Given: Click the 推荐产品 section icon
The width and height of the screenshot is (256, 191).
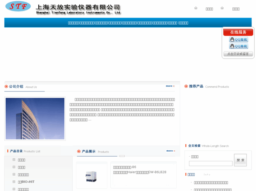Looking at the screenshot, I should click(x=186, y=86).
